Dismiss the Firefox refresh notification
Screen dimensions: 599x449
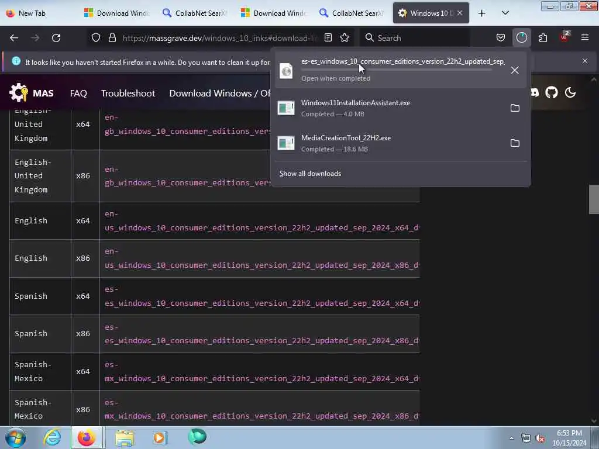click(584, 61)
